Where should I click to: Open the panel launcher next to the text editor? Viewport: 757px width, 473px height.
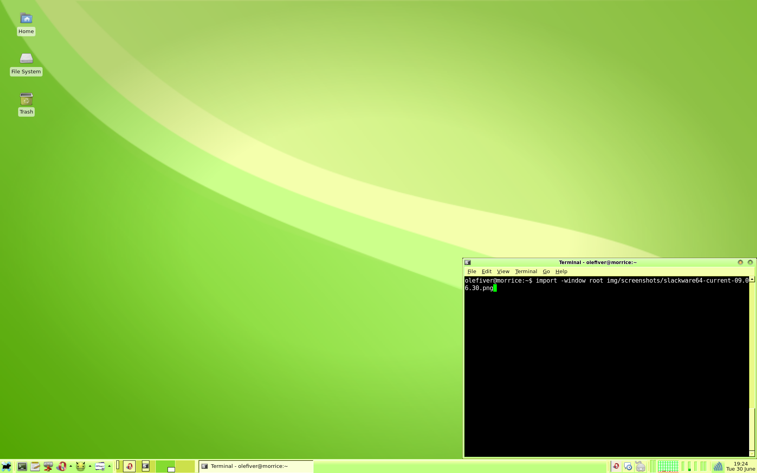pos(48,466)
